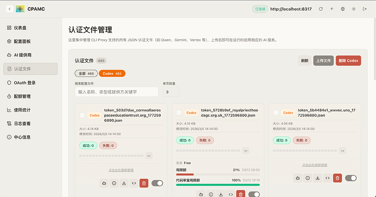
Task: Show models for cornwallaeros token file
Action: coord(104,183)
